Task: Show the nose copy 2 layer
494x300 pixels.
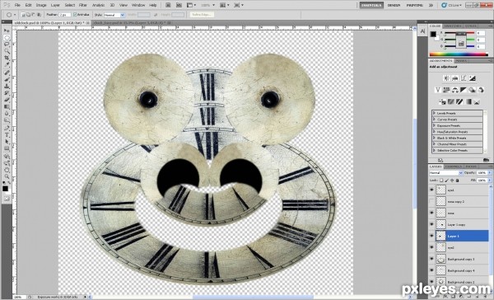Action: 431,201
